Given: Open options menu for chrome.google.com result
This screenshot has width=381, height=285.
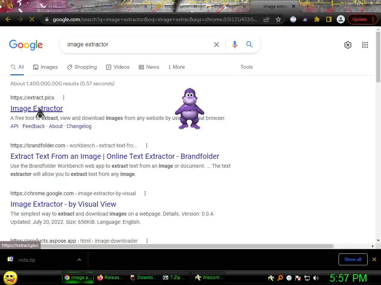Looking at the screenshot, I should (x=145, y=193).
